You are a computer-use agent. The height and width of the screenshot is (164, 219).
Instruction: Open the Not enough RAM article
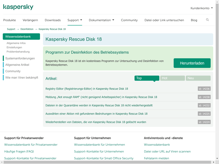(x=101, y=97)
